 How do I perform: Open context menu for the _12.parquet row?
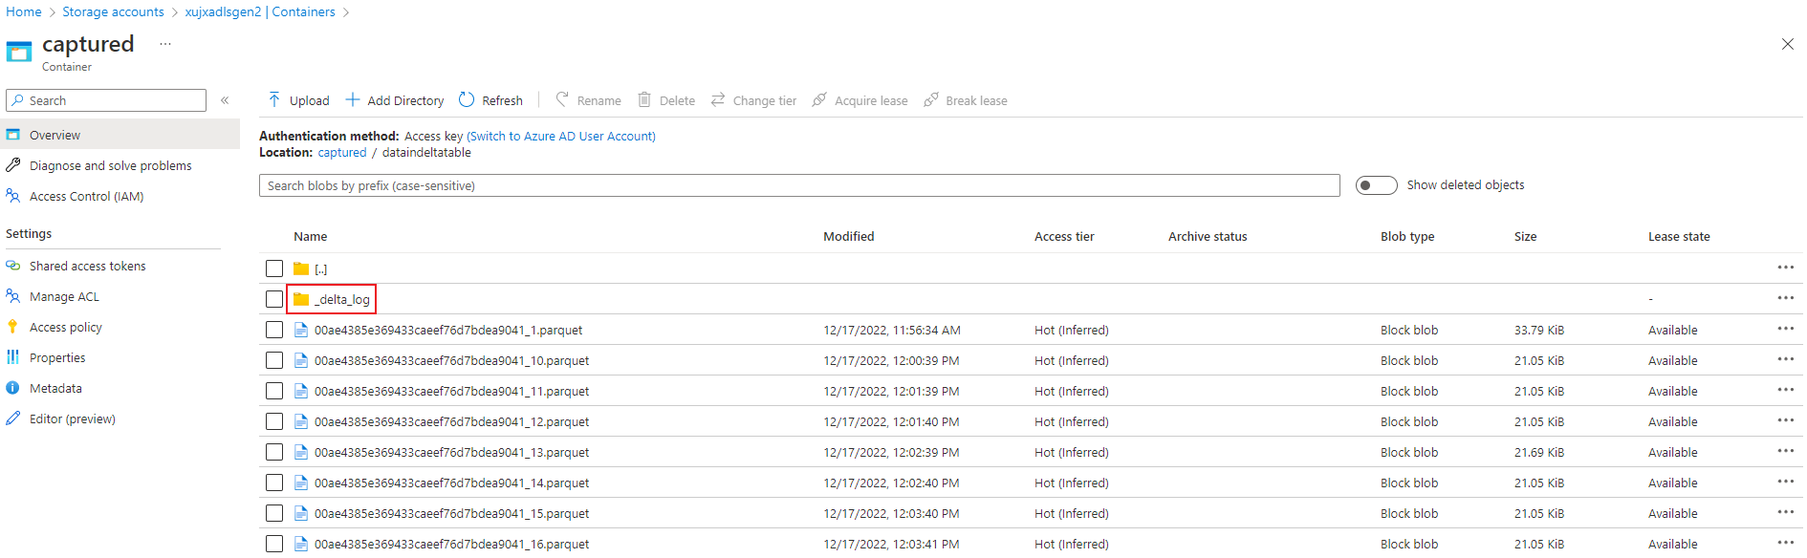click(1785, 420)
